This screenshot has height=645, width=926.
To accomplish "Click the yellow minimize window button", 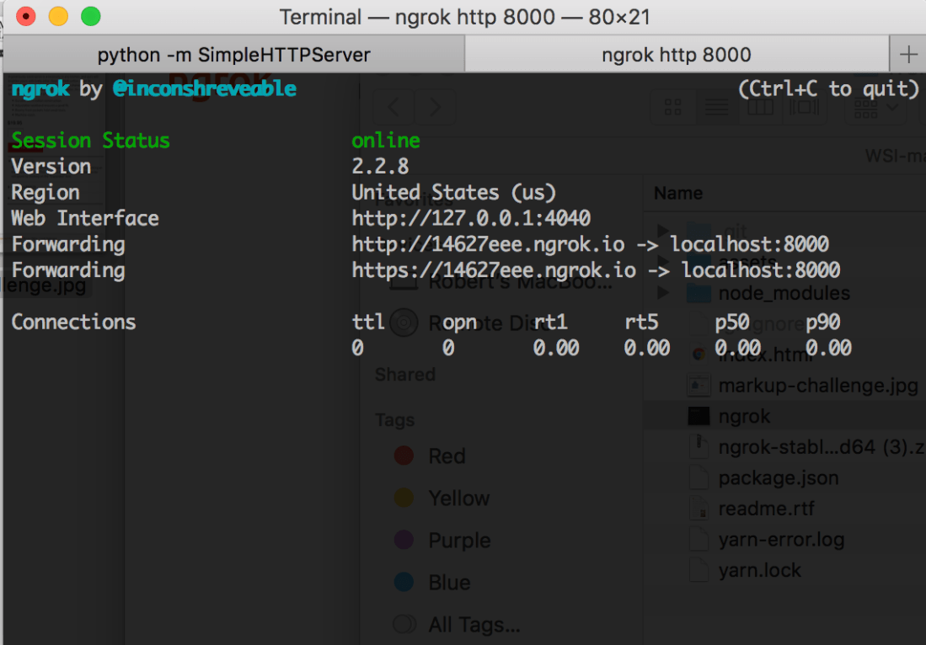I will click(x=58, y=16).
